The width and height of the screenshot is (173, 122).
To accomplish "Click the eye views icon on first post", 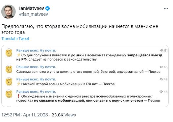I will point(161,50).
